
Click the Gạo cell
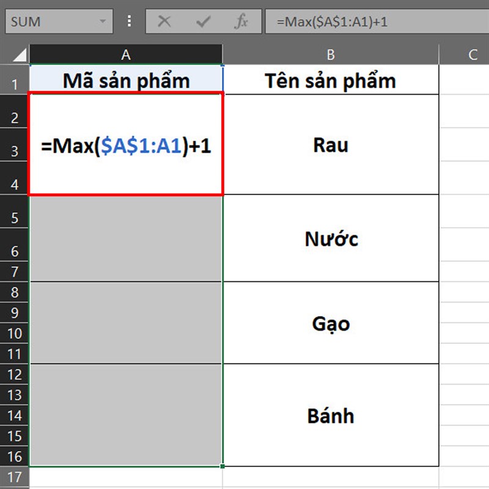click(331, 324)
